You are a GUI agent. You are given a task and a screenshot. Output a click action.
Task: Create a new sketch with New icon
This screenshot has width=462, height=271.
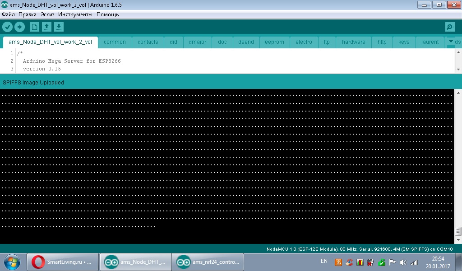click(34, 27)
